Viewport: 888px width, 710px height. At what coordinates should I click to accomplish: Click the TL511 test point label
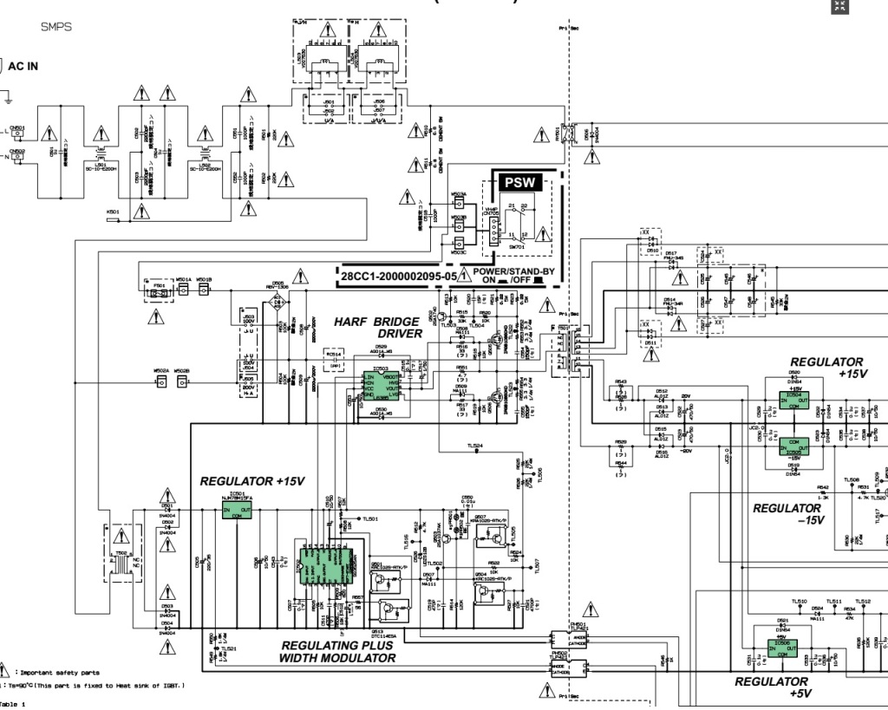tap(833, 602)
